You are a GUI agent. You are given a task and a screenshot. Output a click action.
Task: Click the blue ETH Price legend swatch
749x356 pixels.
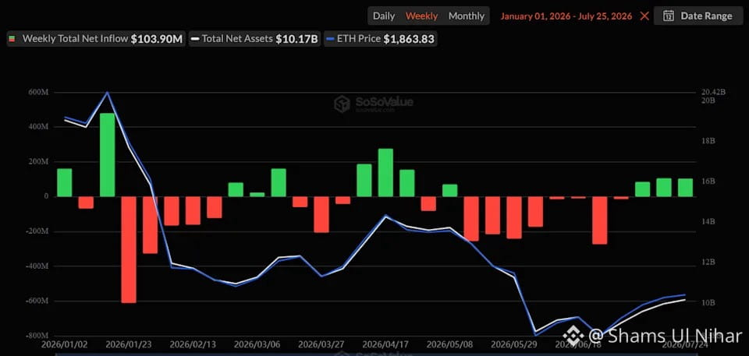tap(330, 39)
